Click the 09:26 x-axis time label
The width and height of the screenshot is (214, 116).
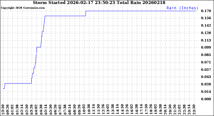point(79,110)
